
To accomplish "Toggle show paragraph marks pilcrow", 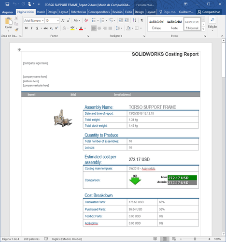I will [142, 20].
